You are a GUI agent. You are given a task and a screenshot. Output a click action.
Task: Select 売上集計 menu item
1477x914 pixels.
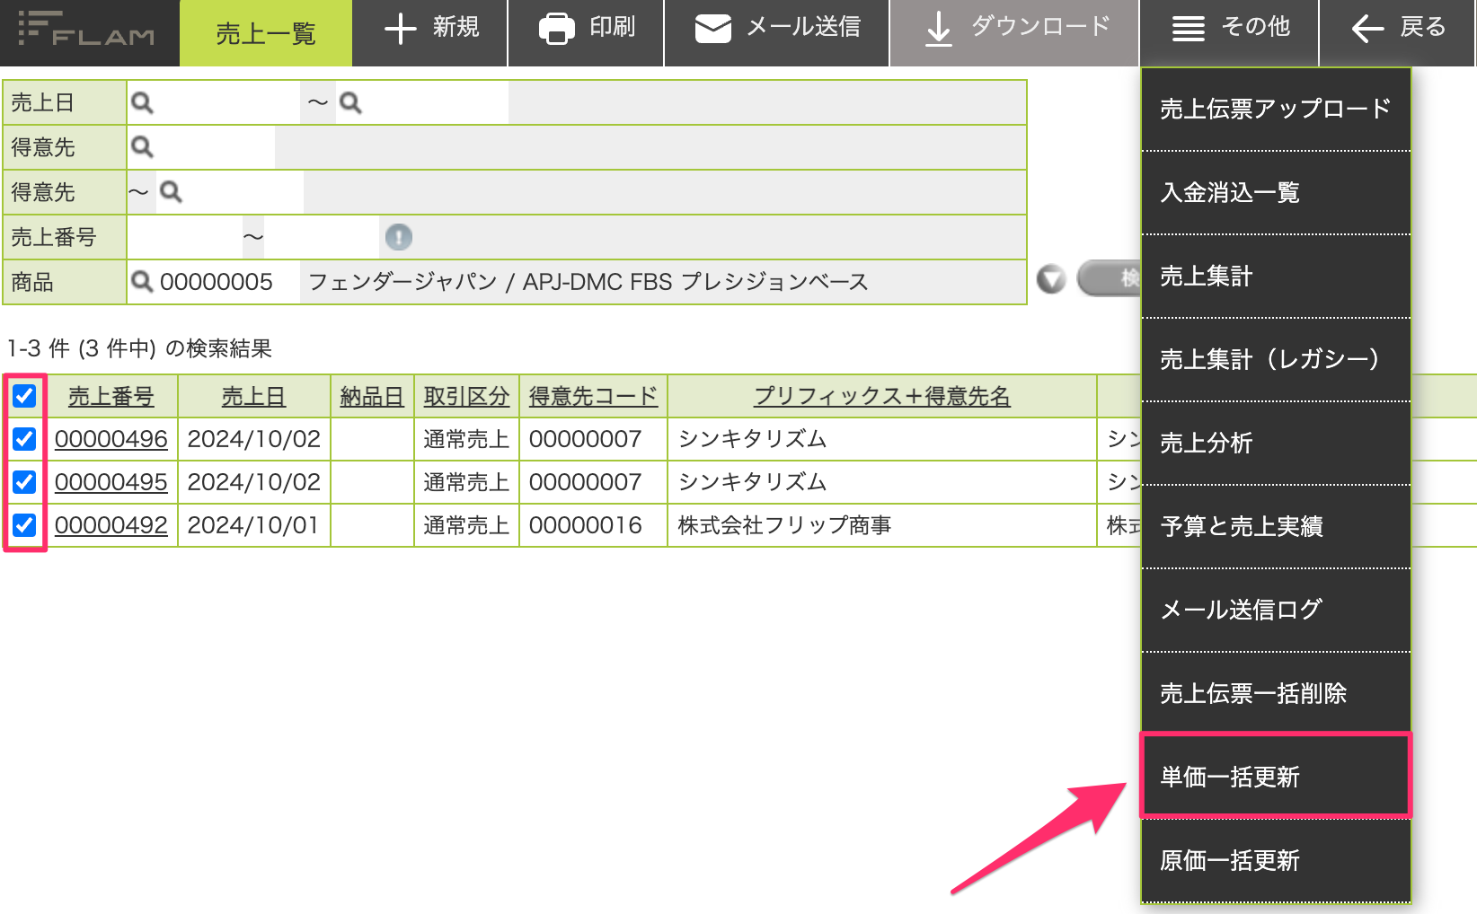[1276, 276]
